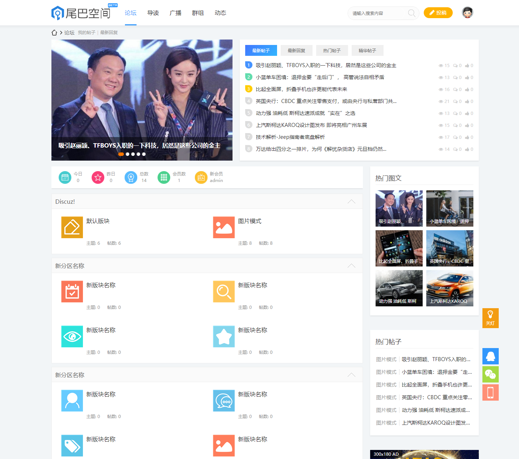The width and height of the screenshot is (519, 459).
Task: Toggle the 关灯 light switch
Action: (x=490, y=318)
